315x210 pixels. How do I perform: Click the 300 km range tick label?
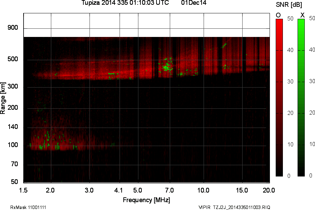[13, 87]
